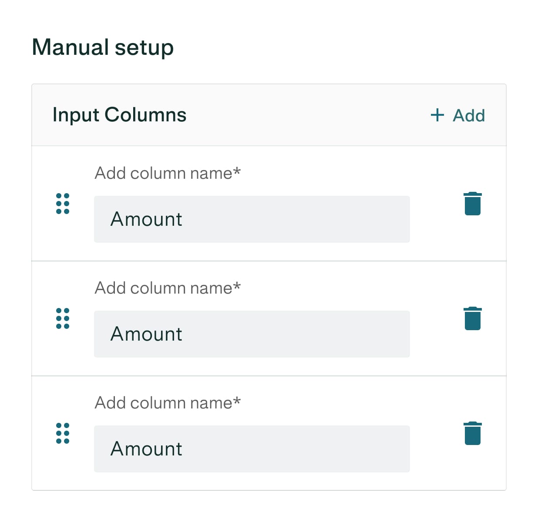Grab the drag handle of the first column row
Image resolution: width=538 pixels, height=522 pixels.
pos(63,204)
